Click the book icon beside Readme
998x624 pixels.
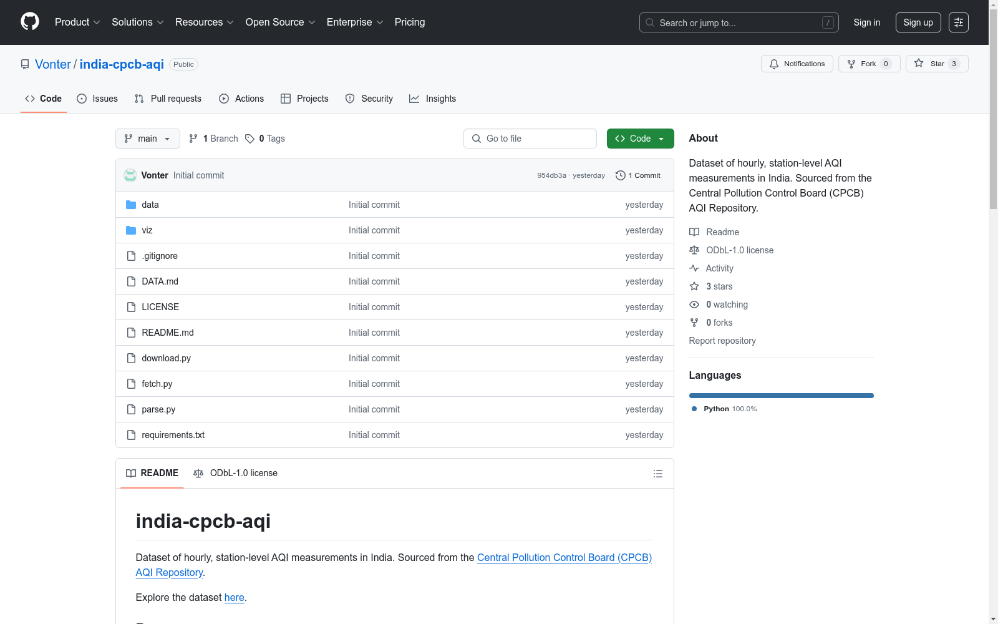pos(694,232)
